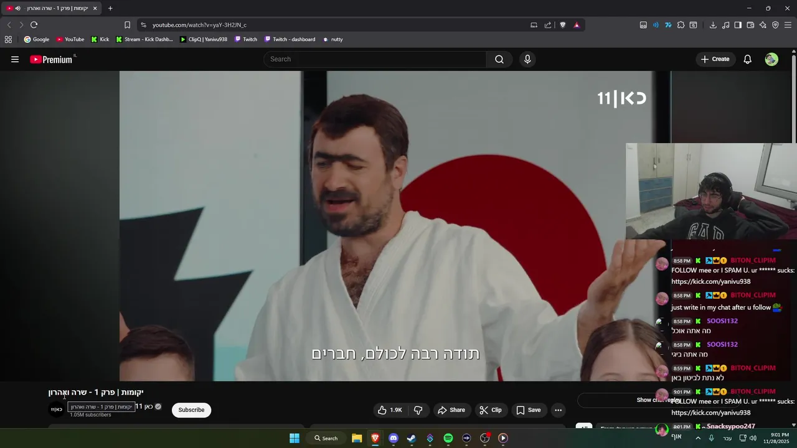Open the media control music note icon
This screenshot has width=797, height=448.
(x=725, y=25)
